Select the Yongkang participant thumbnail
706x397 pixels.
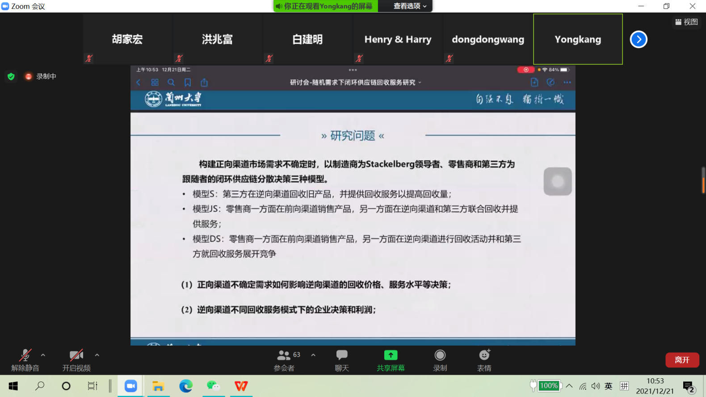point(578,39)
